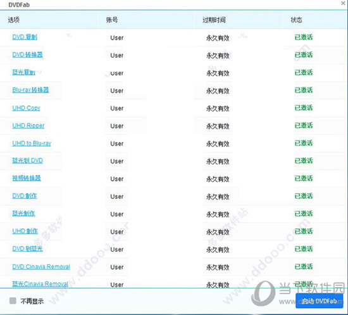Screen dimensions: 348x315
Task: Click the User account in the DVD 复制 row
Action: pyautogui.click(x=117, y=38)
